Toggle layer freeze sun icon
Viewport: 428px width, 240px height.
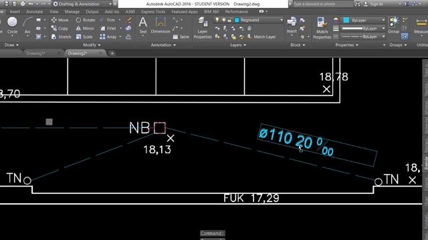[x=223, y=20]
